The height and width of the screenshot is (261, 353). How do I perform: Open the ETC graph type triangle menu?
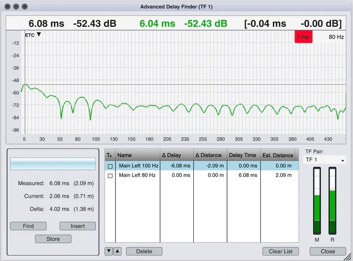[38, 35]
